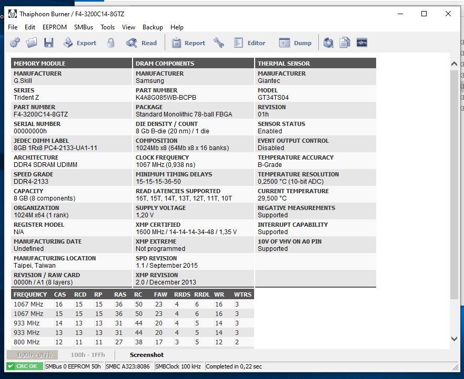Save the dump using the floppy disk icon
The width and height of the screenshot is (464, 379).
tap(49, 43)
